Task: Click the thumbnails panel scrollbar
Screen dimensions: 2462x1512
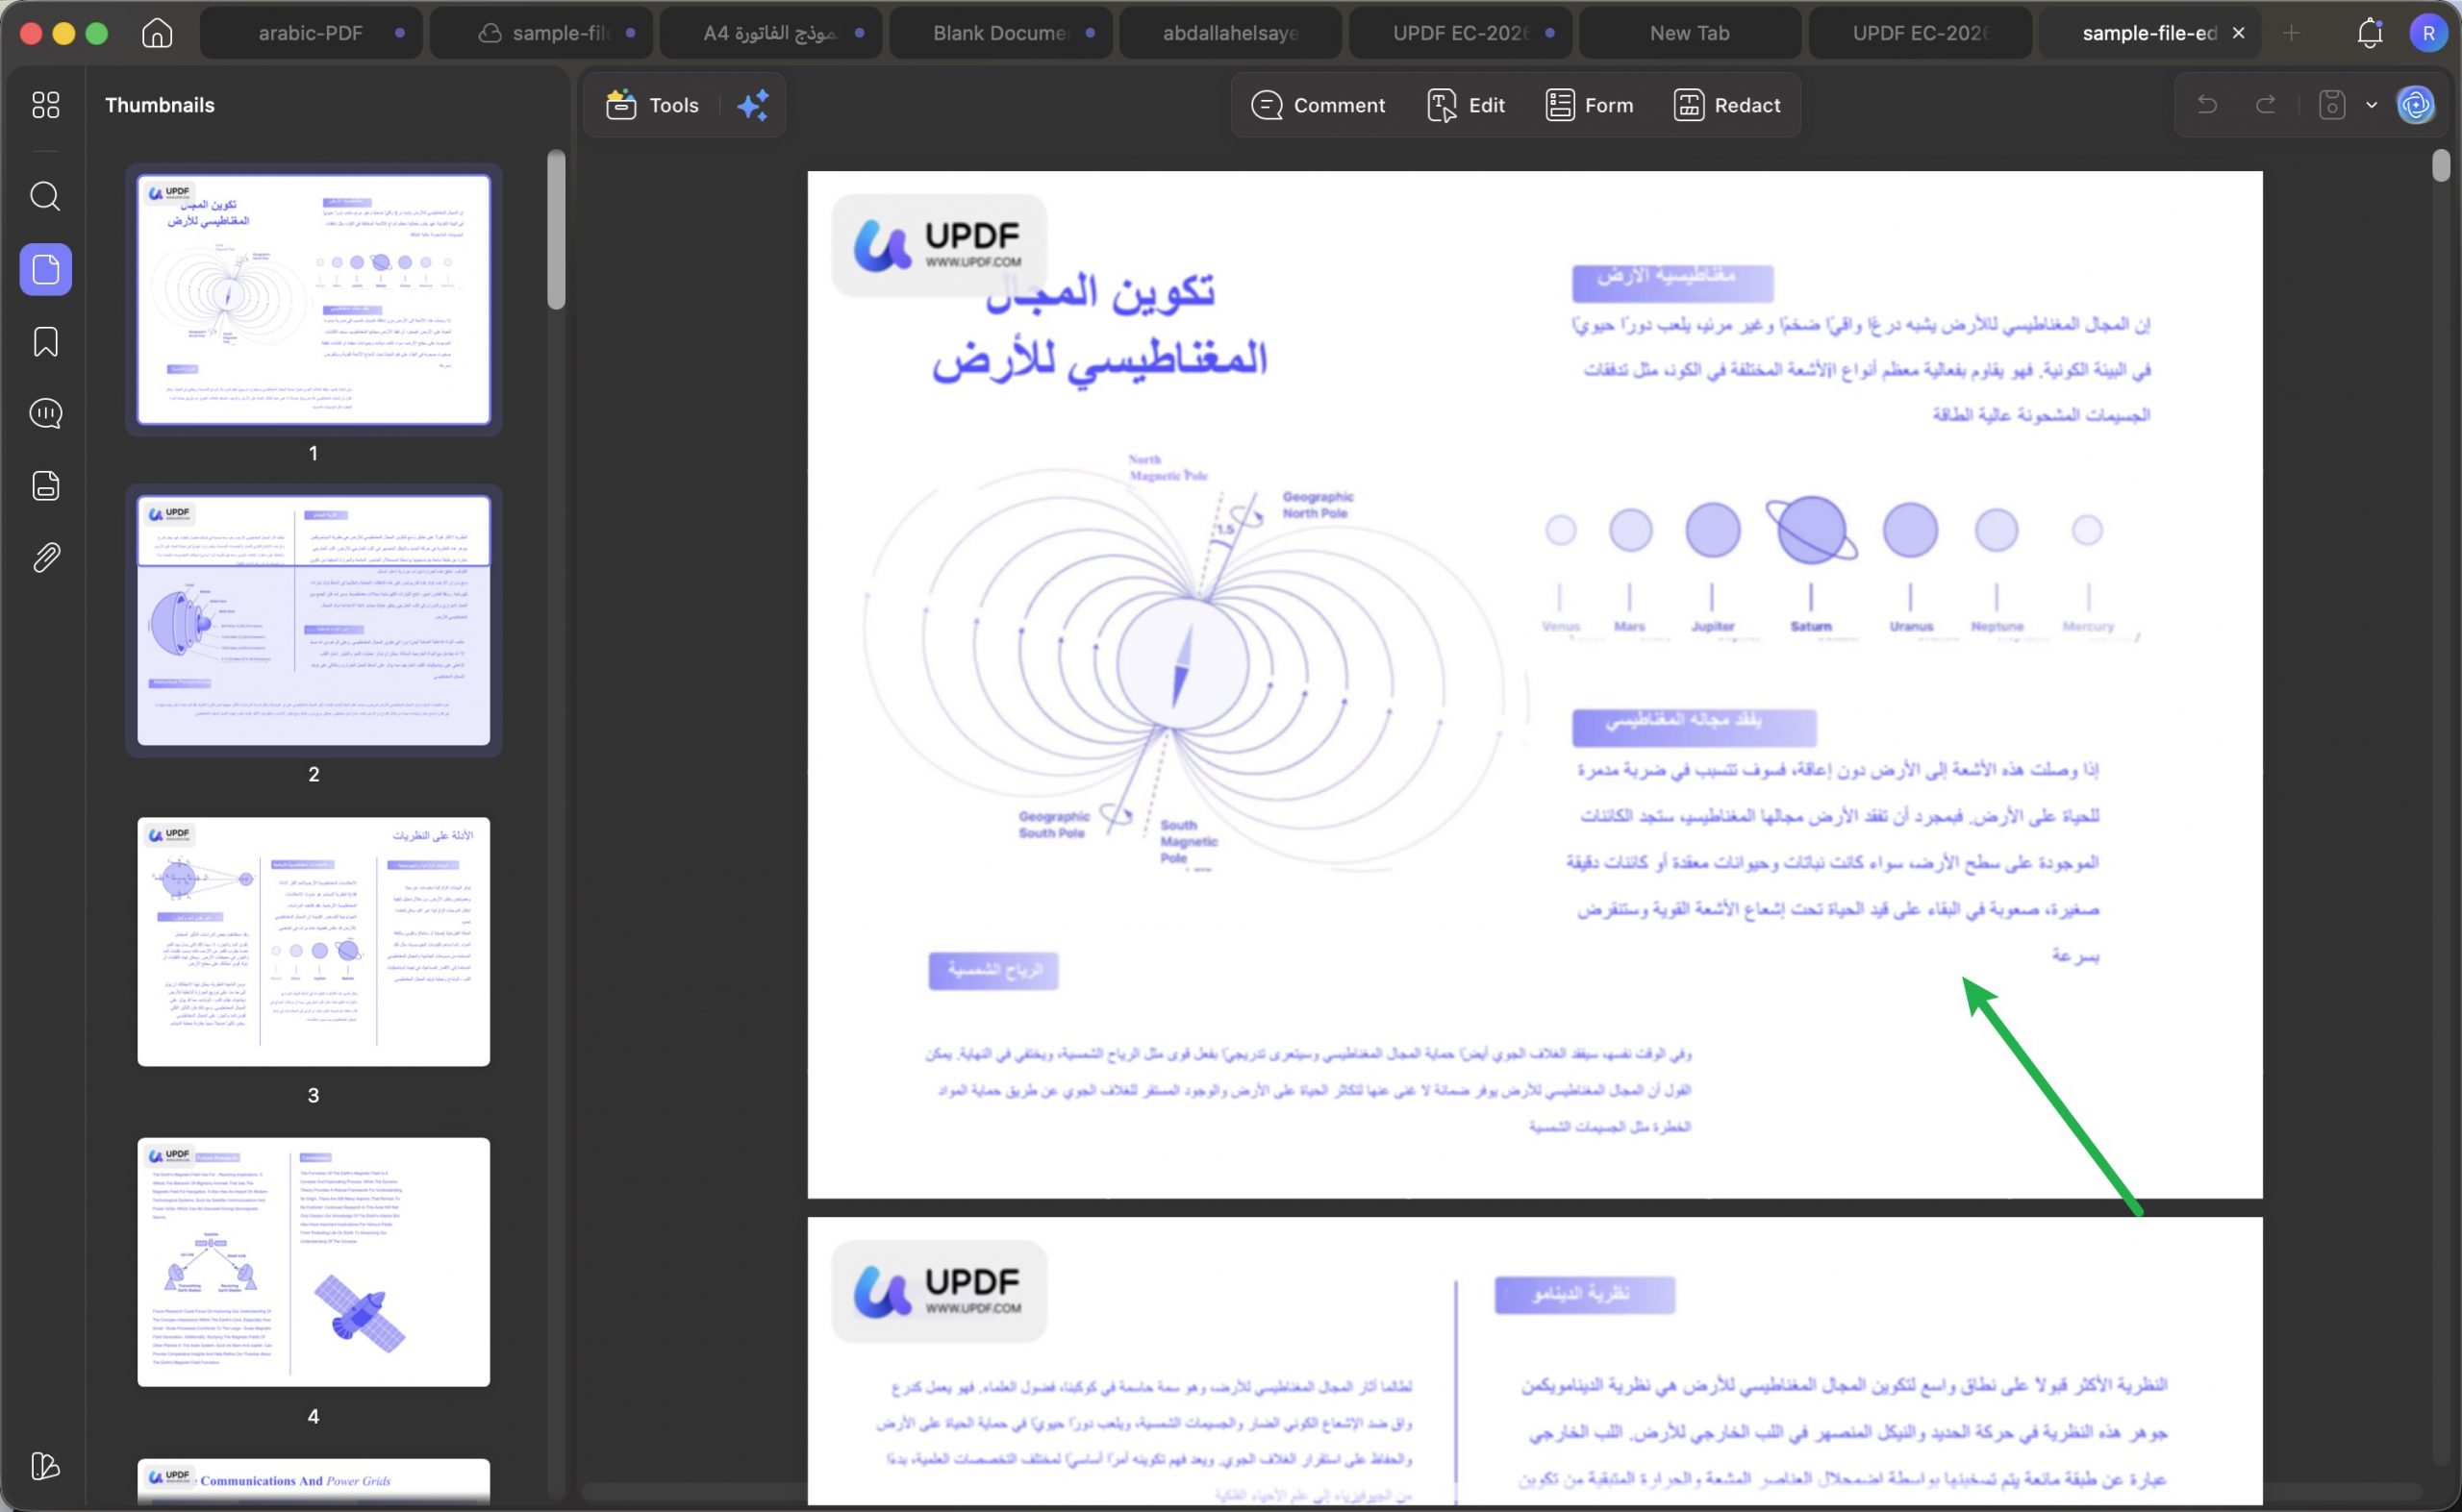Action: pyautogui.click(x=556, y=230)
